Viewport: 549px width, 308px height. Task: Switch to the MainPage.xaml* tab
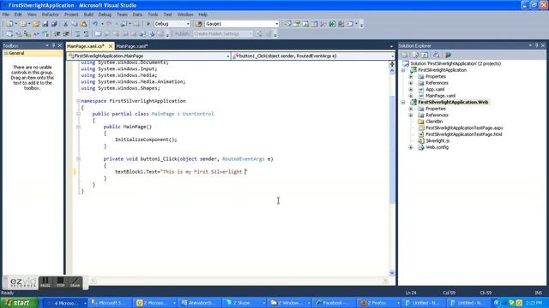click(132, 46)
